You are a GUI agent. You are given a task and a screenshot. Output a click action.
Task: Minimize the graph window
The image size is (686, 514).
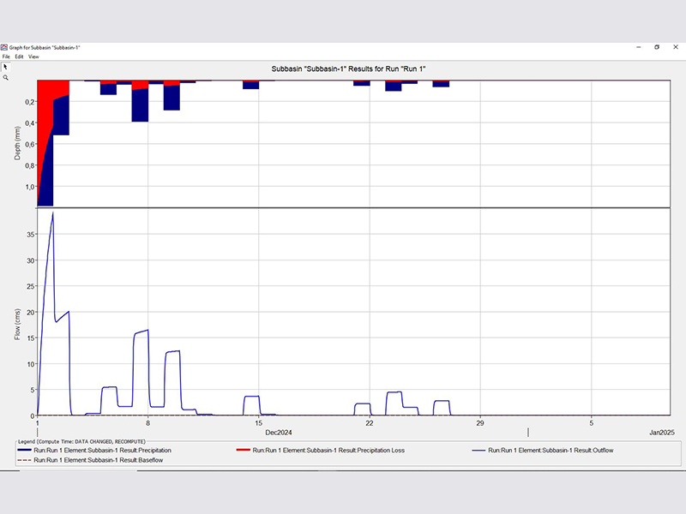point(638,47)
